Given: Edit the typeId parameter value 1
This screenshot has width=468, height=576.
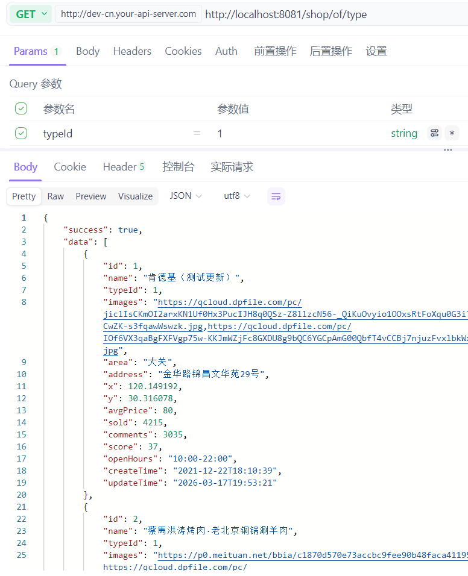Looking at the screenshot, I should click(x=220, y=133).
